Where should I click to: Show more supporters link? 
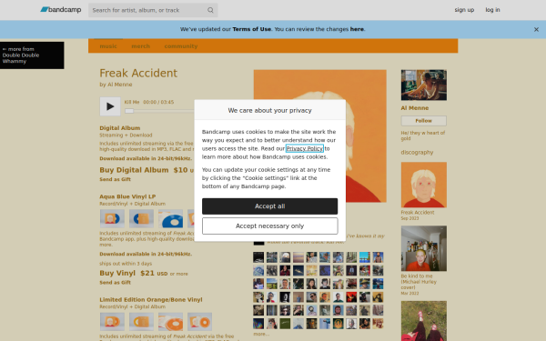click(261, 334)
